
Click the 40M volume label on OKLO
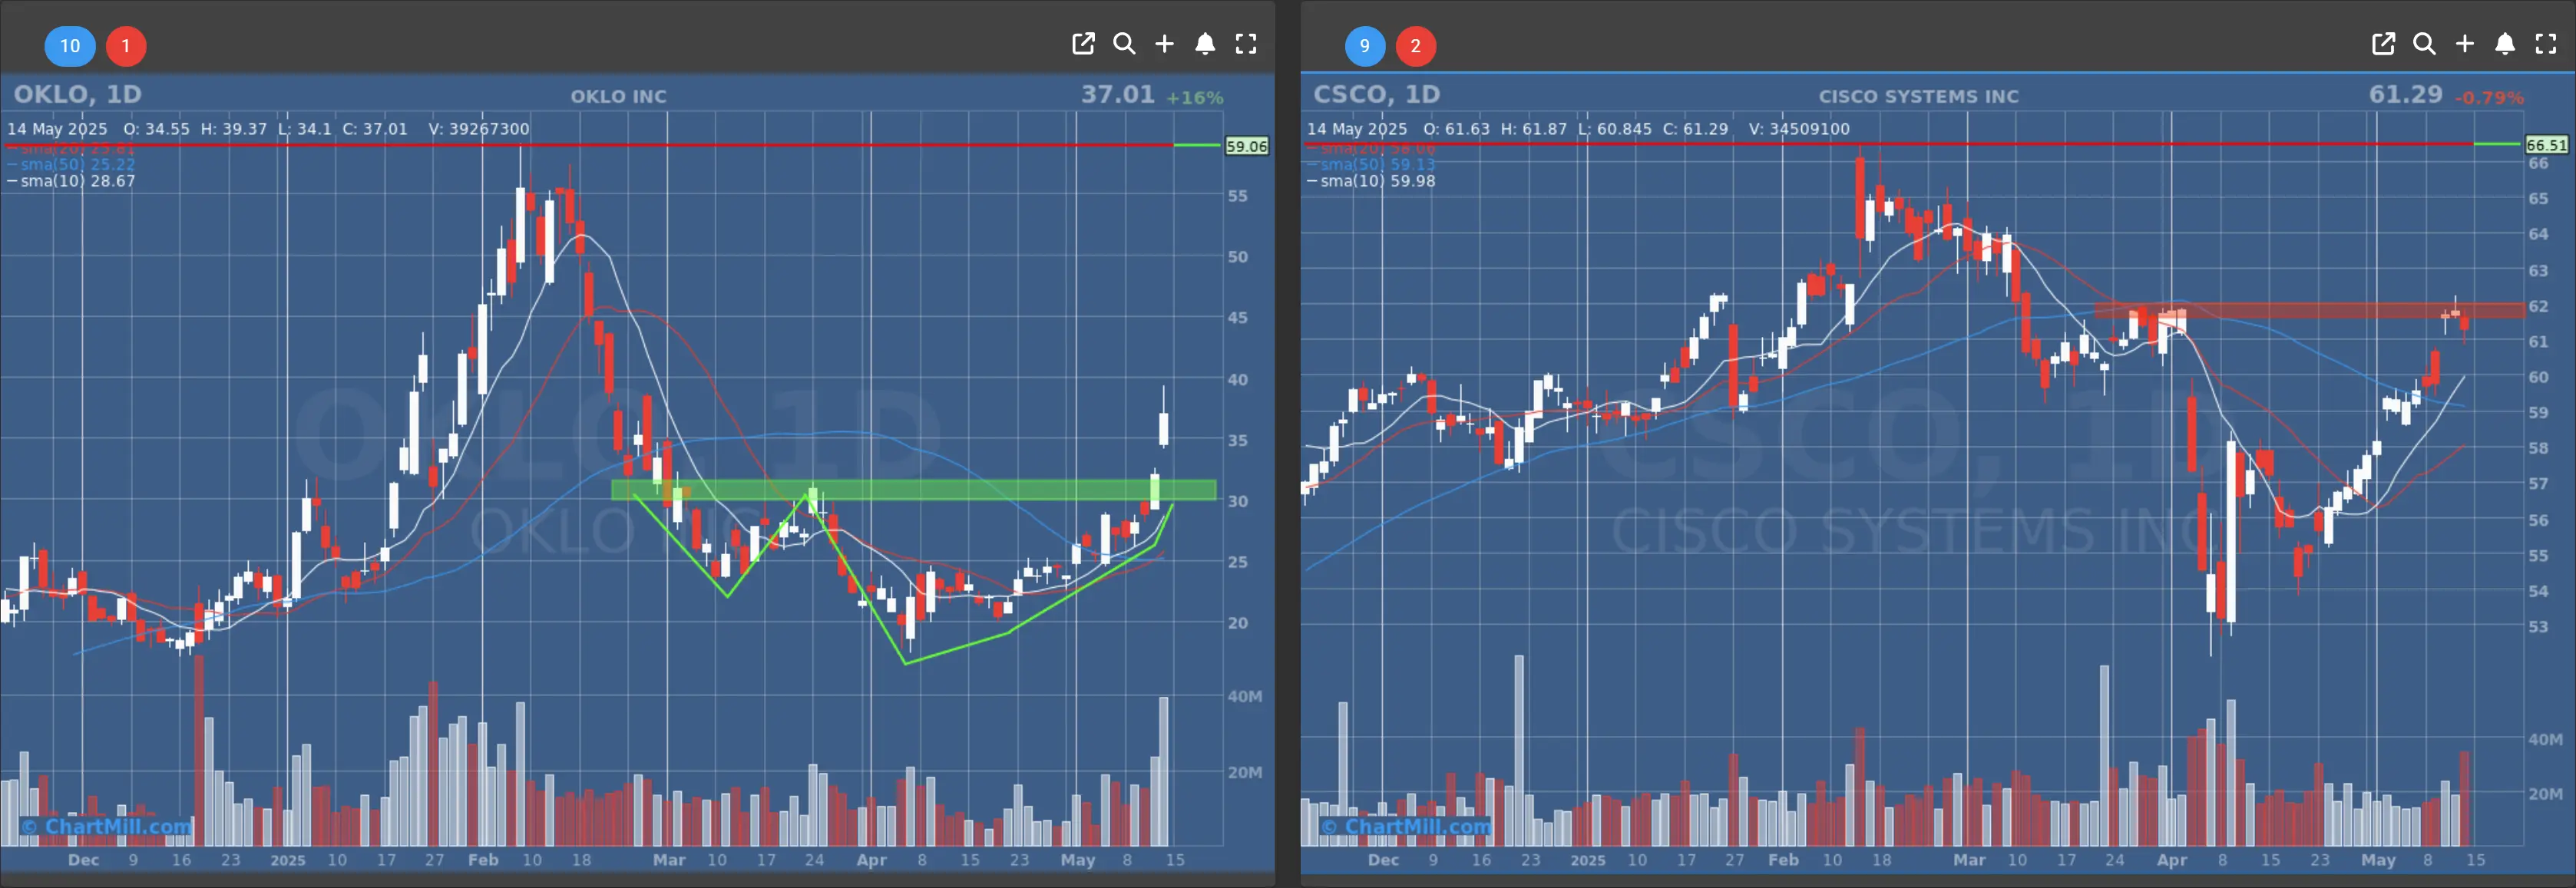click(x=1244, y=696)
